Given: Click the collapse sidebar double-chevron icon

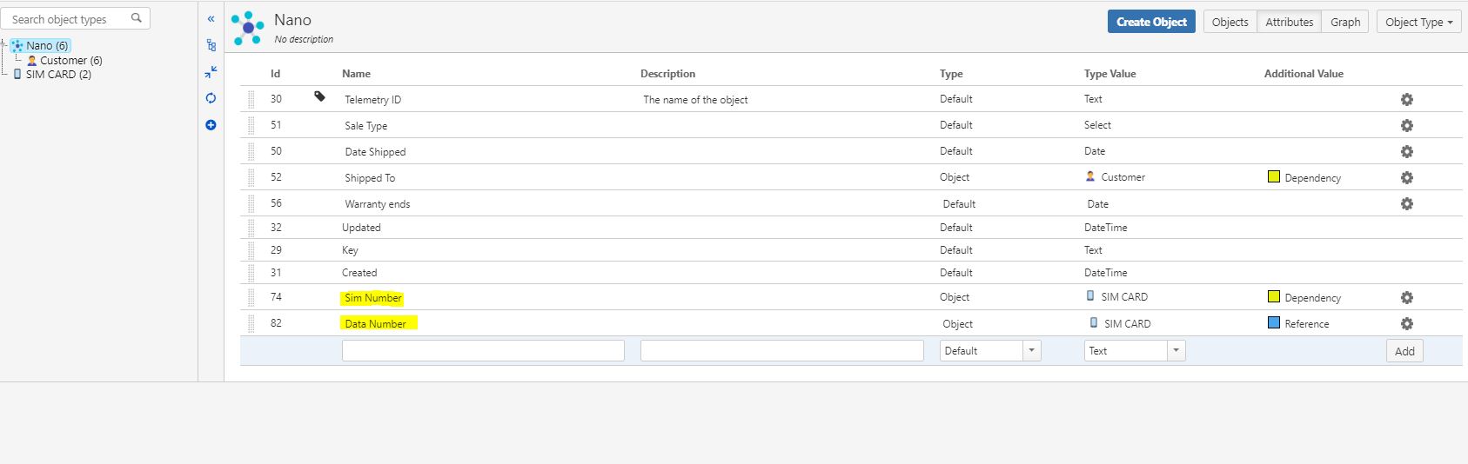Looking at the screenshot, I should [x=211, y=18].
